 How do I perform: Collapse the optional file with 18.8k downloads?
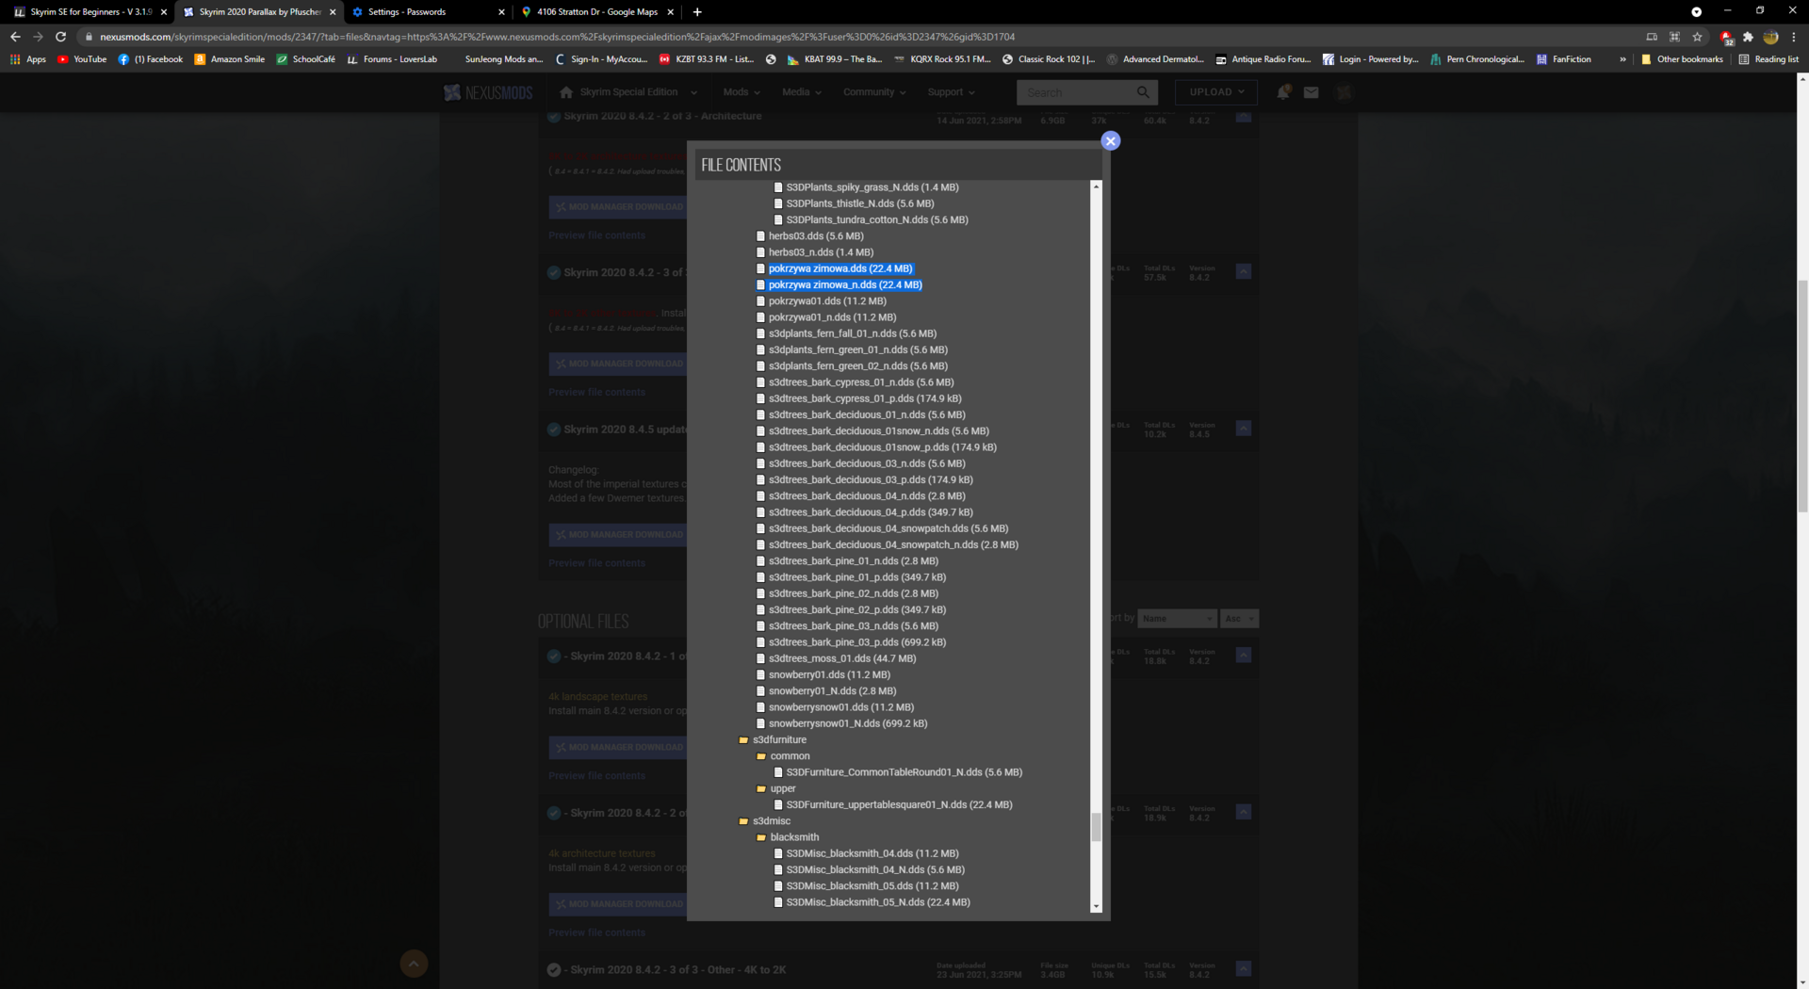[1244, 656]
